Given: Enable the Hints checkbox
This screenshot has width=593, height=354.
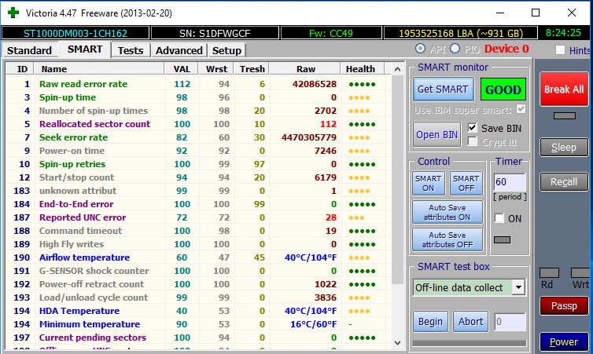Looking at the screenshot, I should 560,50.
